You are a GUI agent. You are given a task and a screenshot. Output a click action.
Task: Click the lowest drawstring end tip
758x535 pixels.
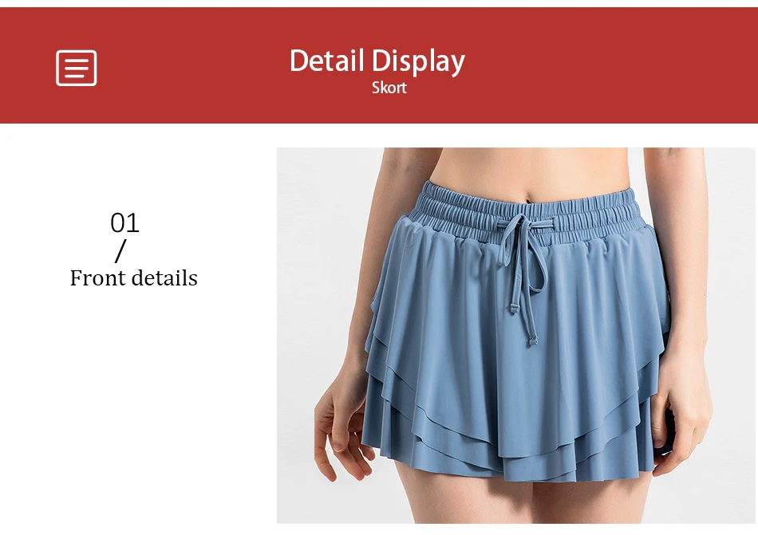pos(533,341)
